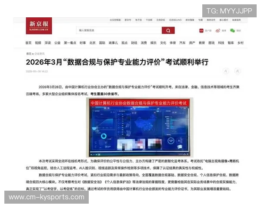
Task: Open the 公益 navigation item
Action: [x=57, y=43]
